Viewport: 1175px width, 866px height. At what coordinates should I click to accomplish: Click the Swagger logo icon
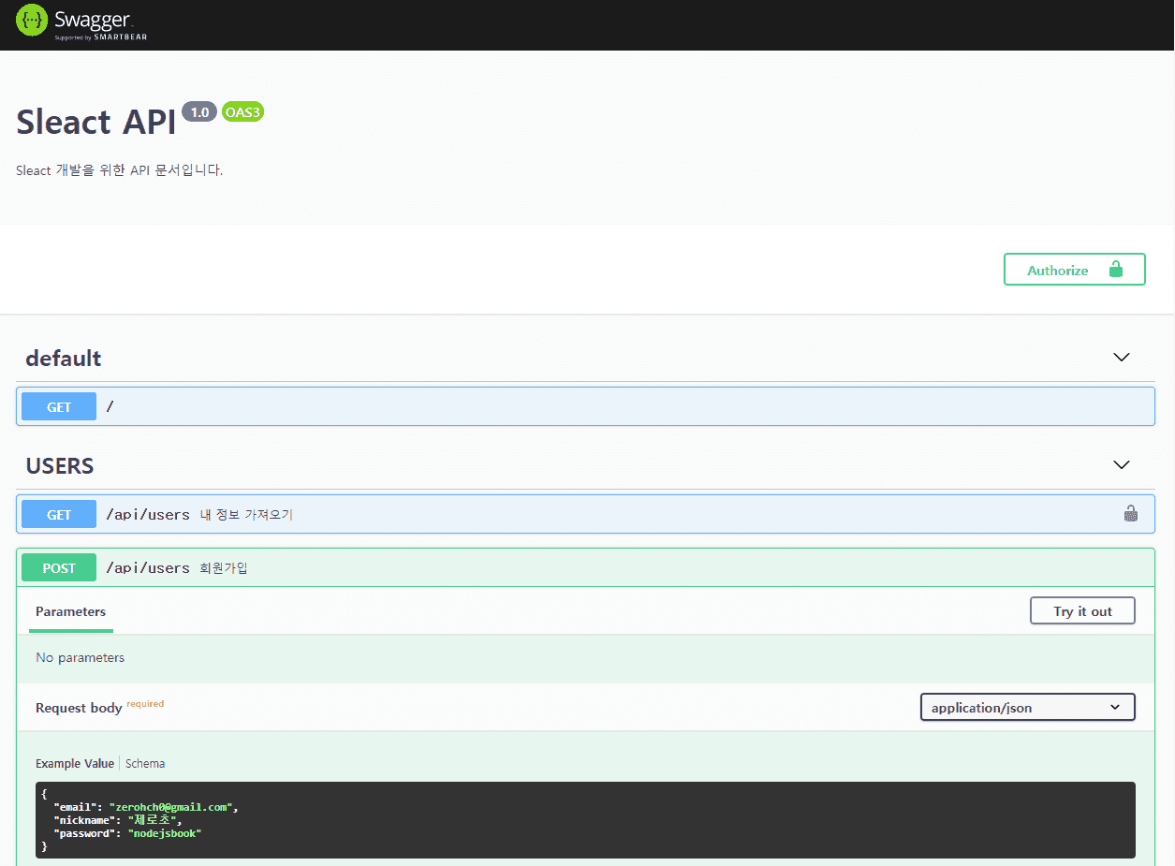32,21
